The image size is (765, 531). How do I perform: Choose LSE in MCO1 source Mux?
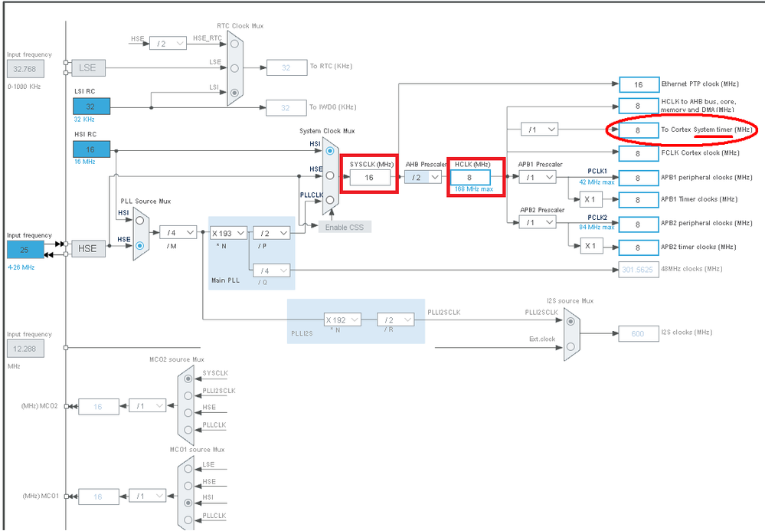pos(188,468)
